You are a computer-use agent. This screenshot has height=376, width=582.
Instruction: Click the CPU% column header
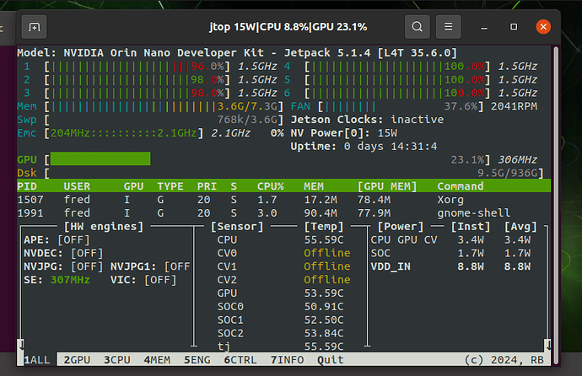click(270, 186)
